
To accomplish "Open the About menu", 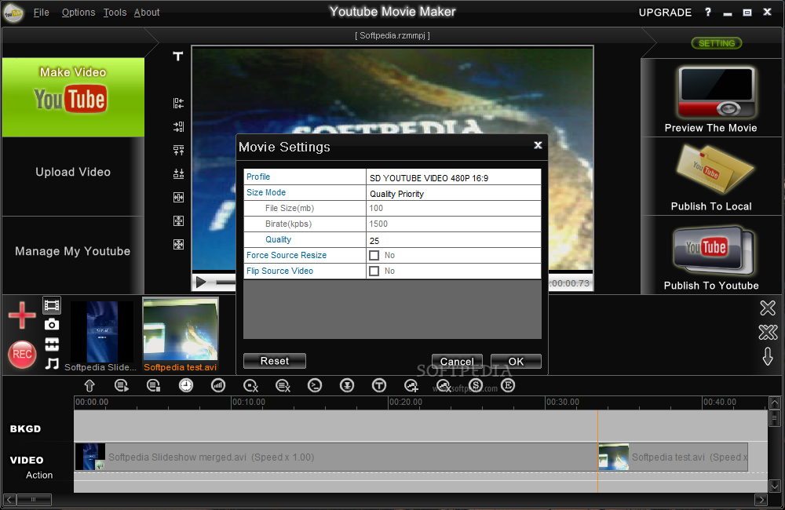I will pyautogui.click(x=147, y=12).
